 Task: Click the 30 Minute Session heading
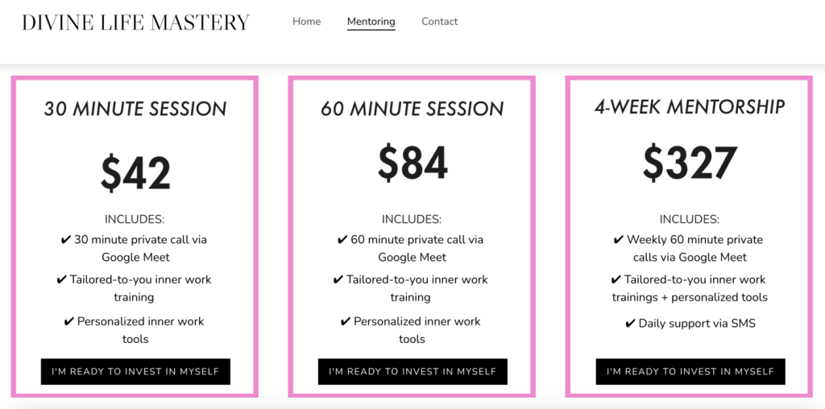click(135, 109)
